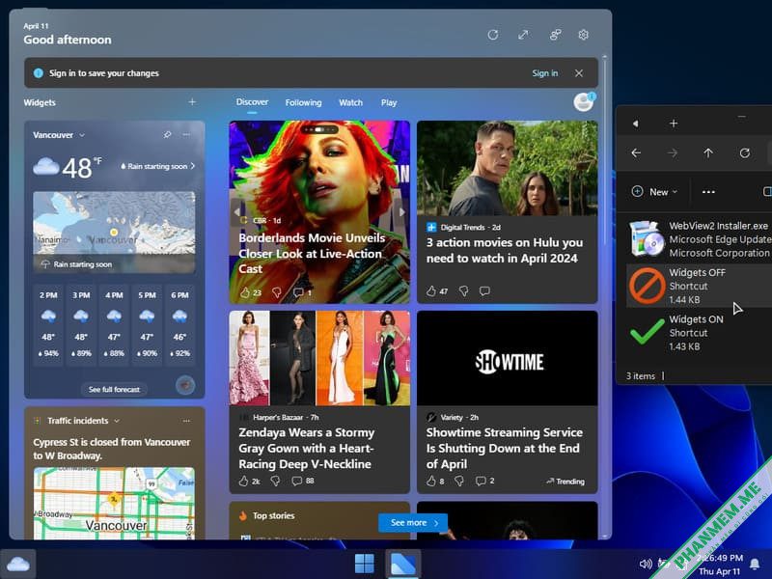Screen dimensions: 772x579
Task: Open the Vancouver traffic map
Action: [114, 503]
